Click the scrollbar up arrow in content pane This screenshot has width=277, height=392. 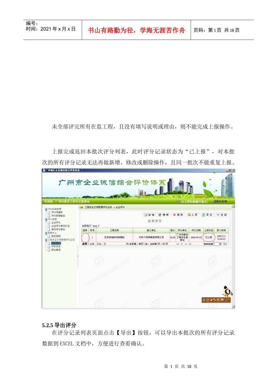(x=233, y=206)
